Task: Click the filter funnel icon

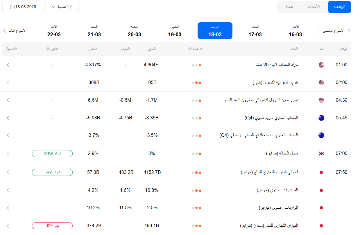Action: (x=70, y=7)
